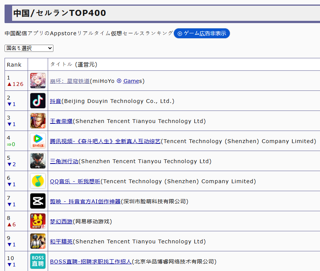Click the 腾讯视频 app icon
This screenshot has width=320, height=271.
pyautogui.click(x=38, y=141)
